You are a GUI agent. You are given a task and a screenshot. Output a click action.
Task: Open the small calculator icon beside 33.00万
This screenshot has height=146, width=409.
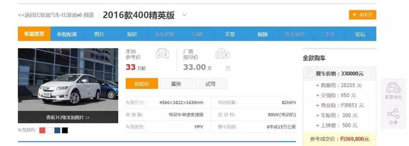(228, 68)
